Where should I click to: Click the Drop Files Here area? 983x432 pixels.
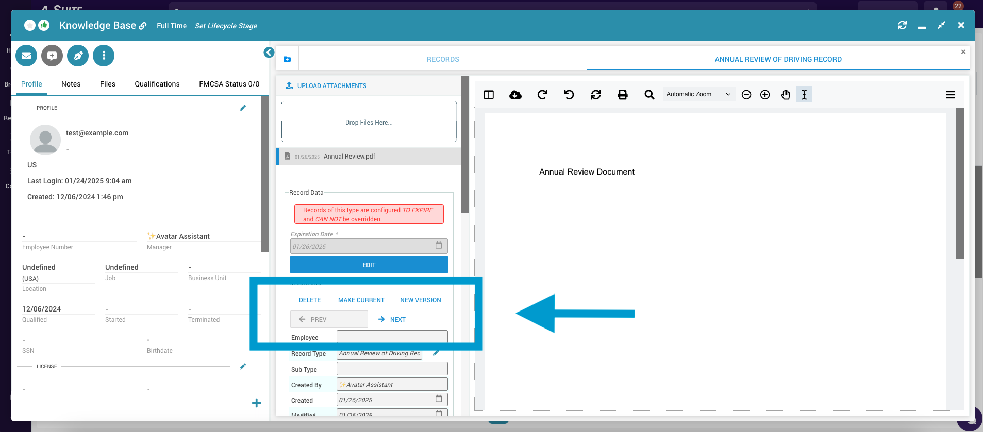(x=369, y=122)
